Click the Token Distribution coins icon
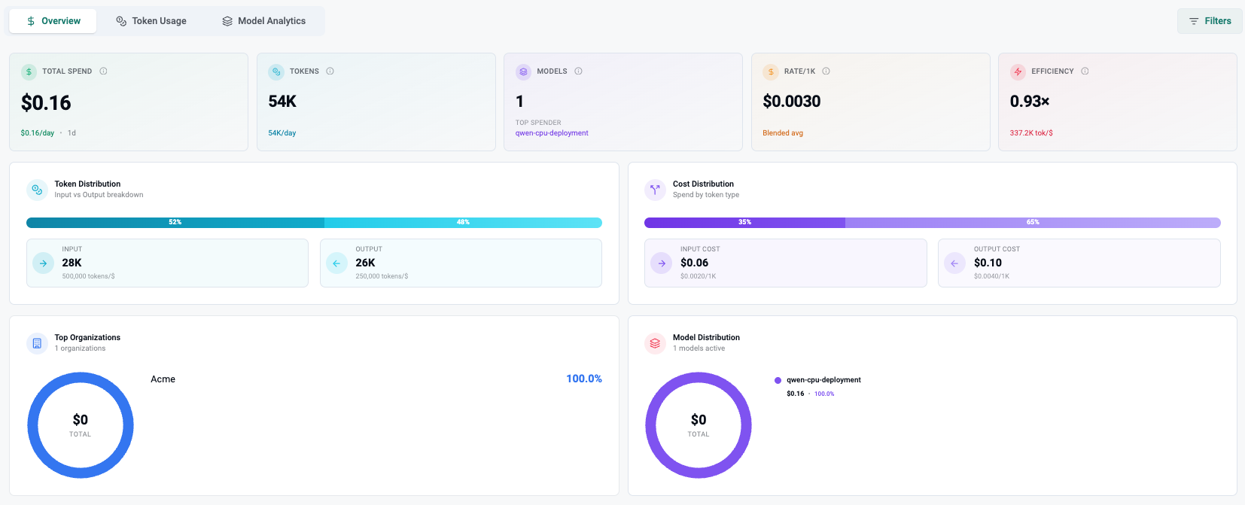The image size is (1245, 505). tap(37, 190)
